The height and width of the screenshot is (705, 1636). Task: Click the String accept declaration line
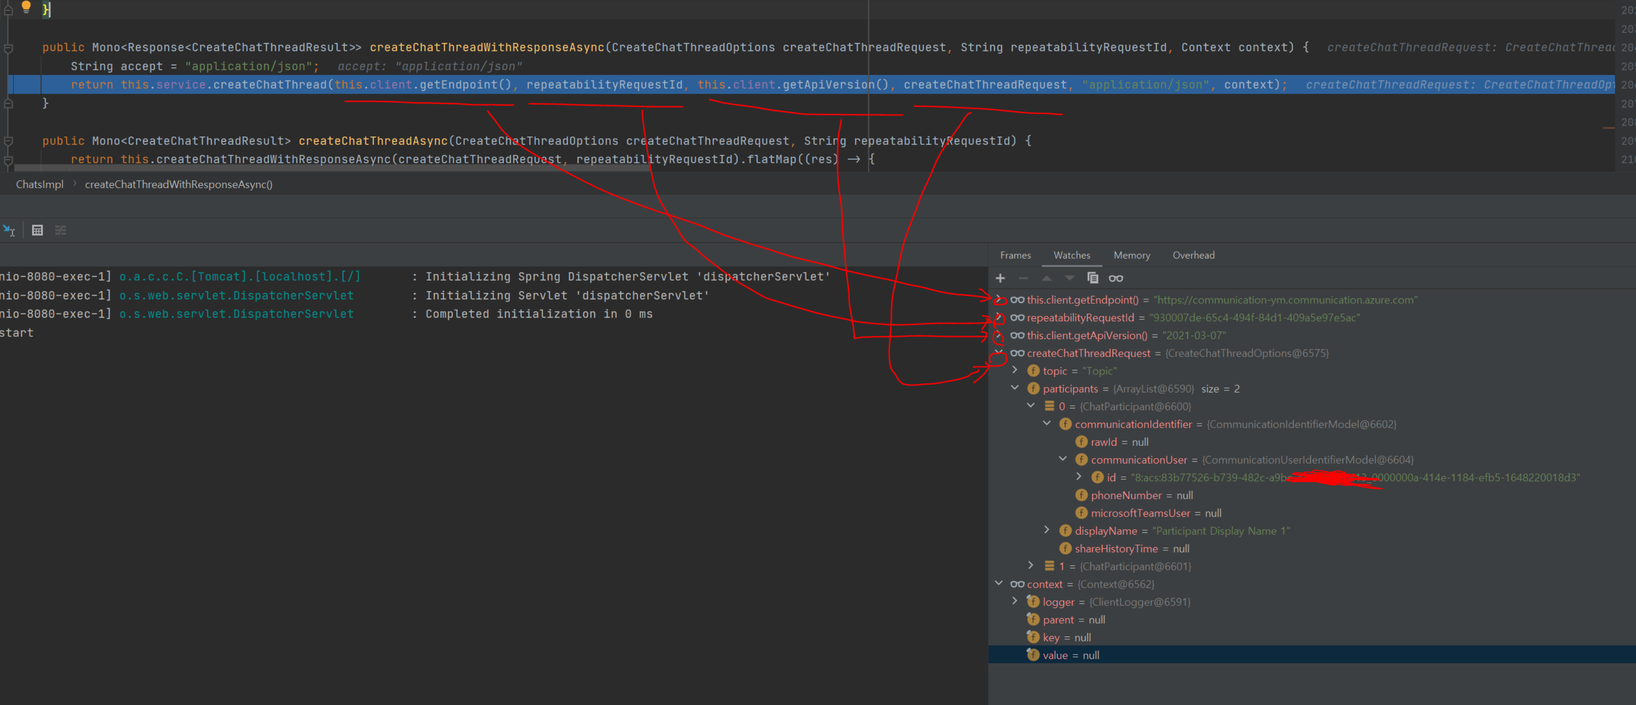click(x=194, y=66)
